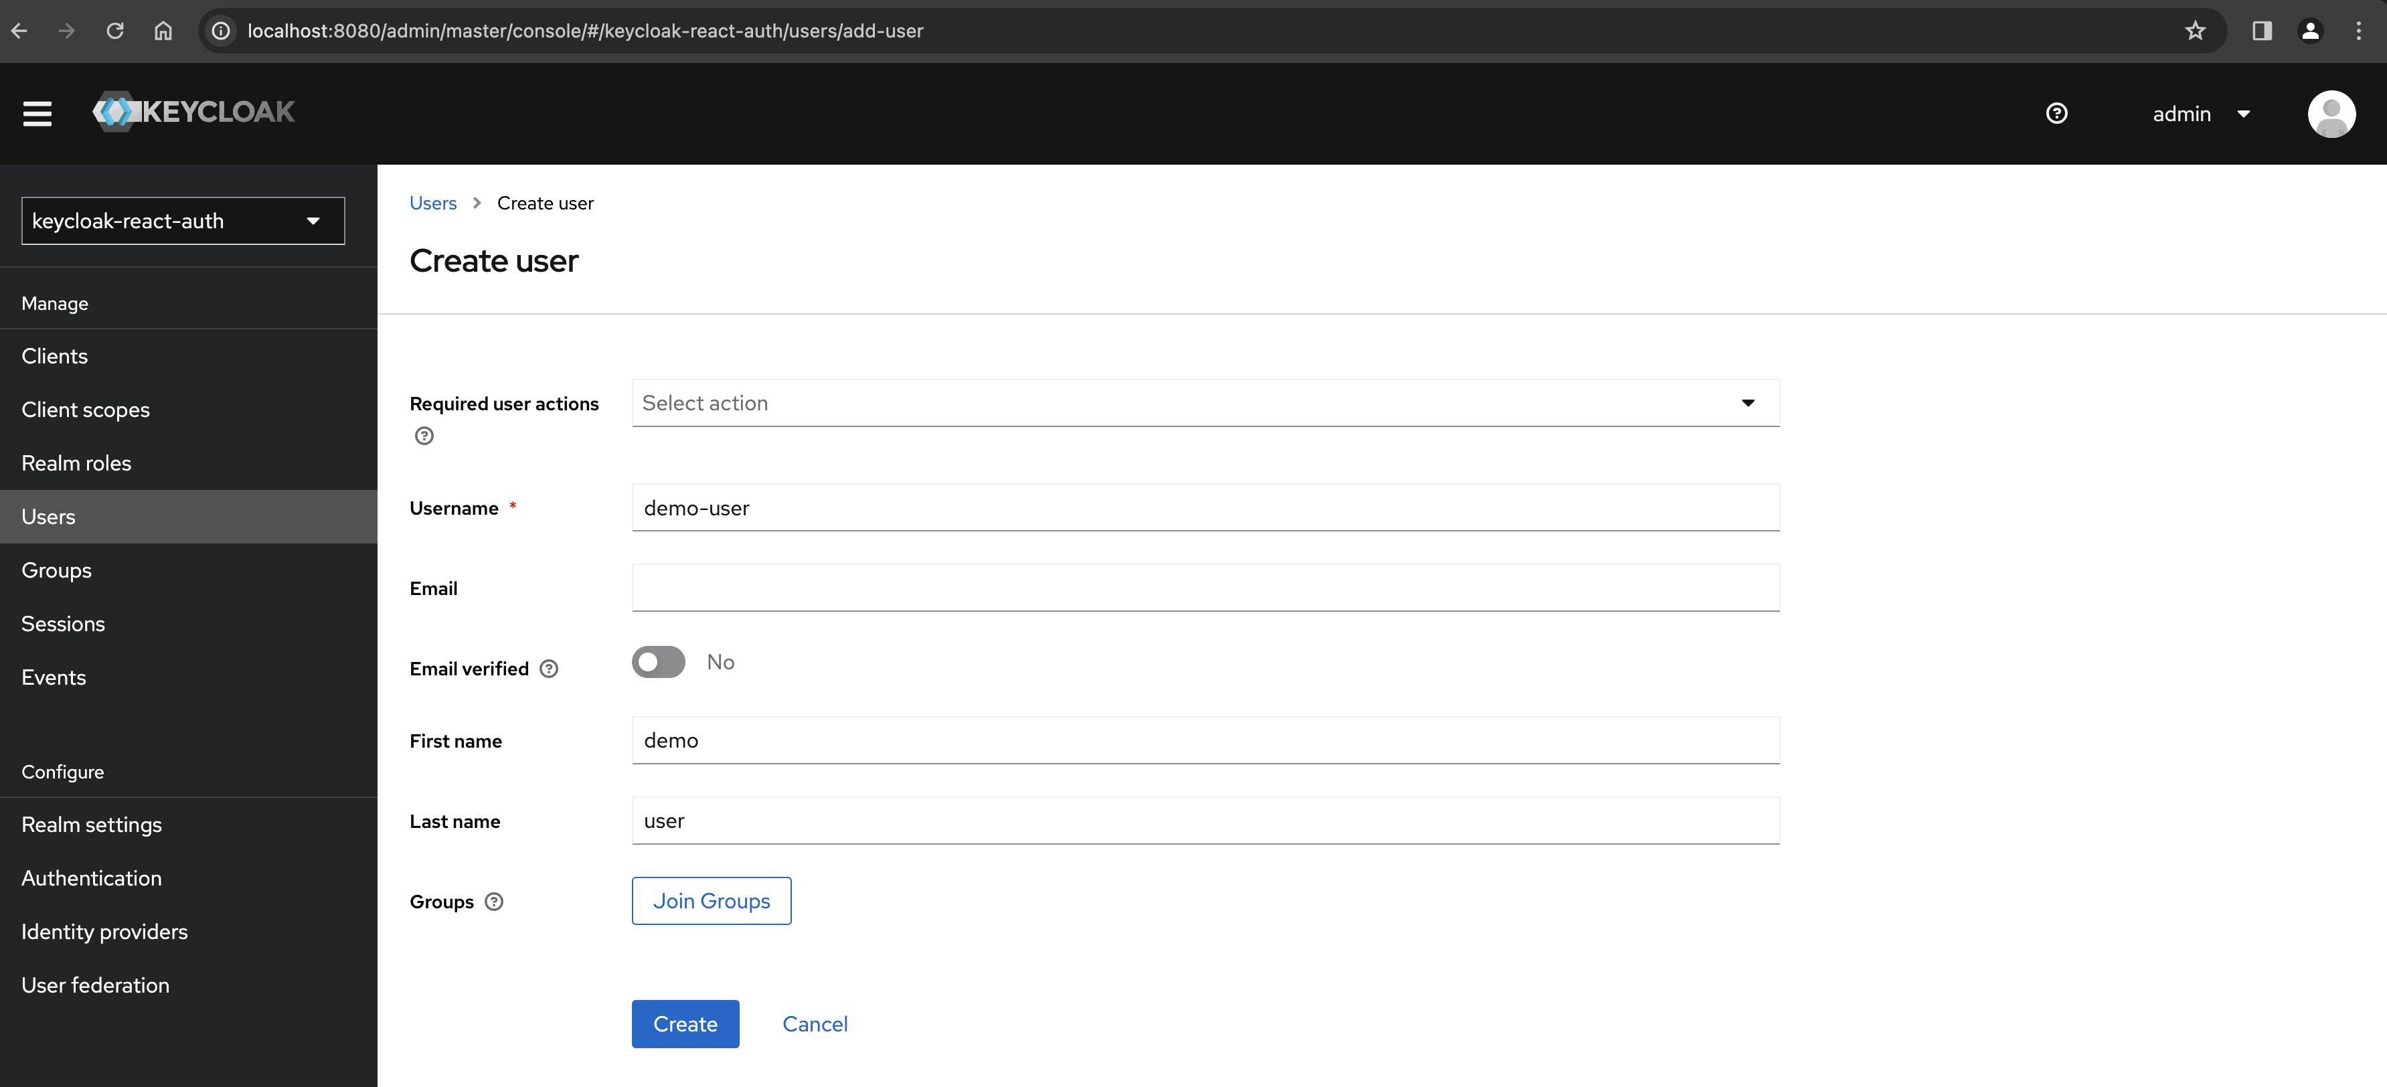Click the Create button
The width and height of the screenshot is (2387, 1087).
pyautogui.click(x=685, y=1024)
